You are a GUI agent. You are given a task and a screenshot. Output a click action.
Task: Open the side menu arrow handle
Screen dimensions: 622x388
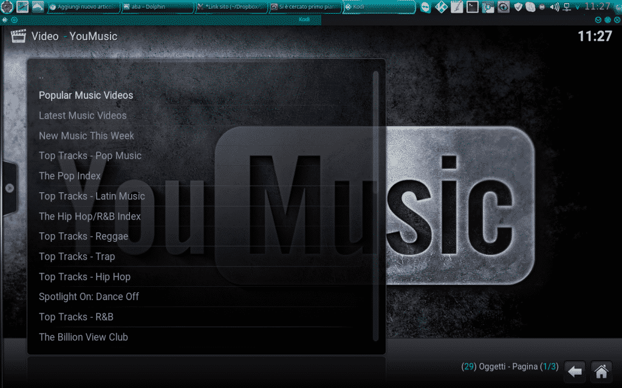10,189
